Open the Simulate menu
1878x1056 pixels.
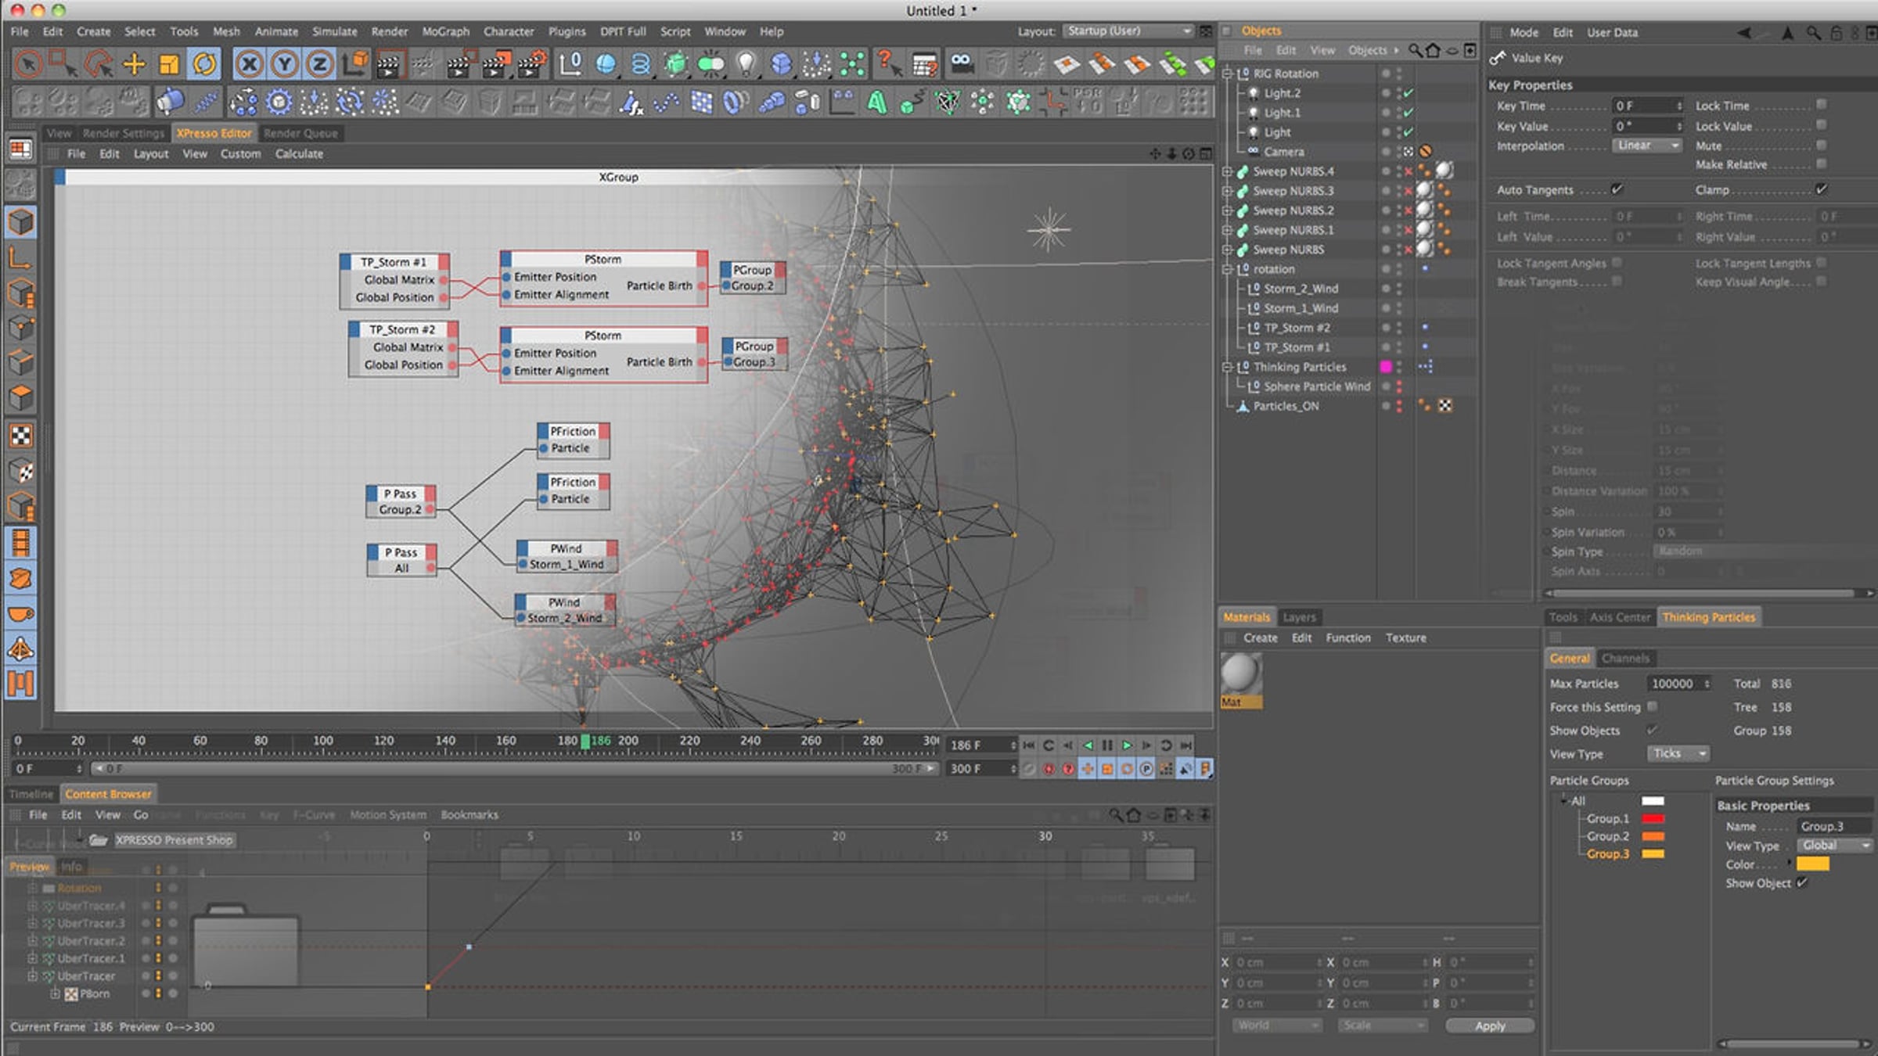click(x=335, y=32)
